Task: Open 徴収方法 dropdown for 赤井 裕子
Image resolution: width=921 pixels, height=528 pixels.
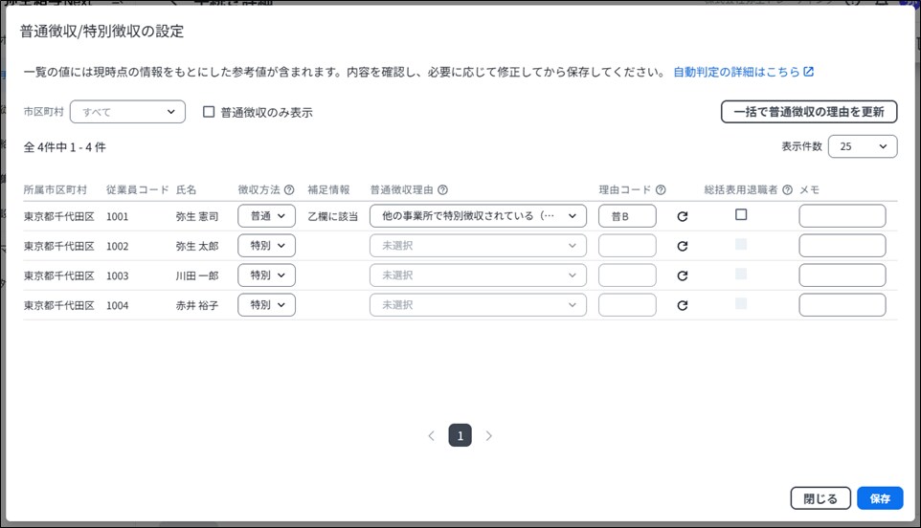Action: click(x=267, y=305)
